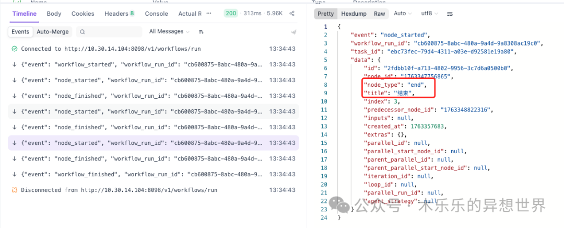Screen dimensions: 564x228
Task: Click the share response icon
Action: click(x=292, y=13)
